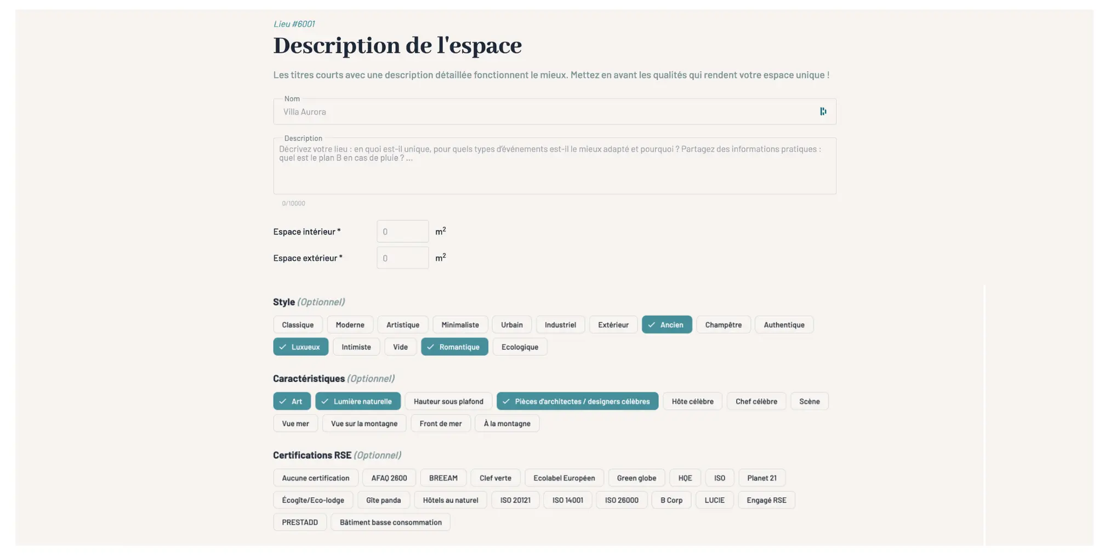Untoggle the Luxueux style chip
Image resolution: width=1110 pixels, height=555 pixels.
pos(300,347)
